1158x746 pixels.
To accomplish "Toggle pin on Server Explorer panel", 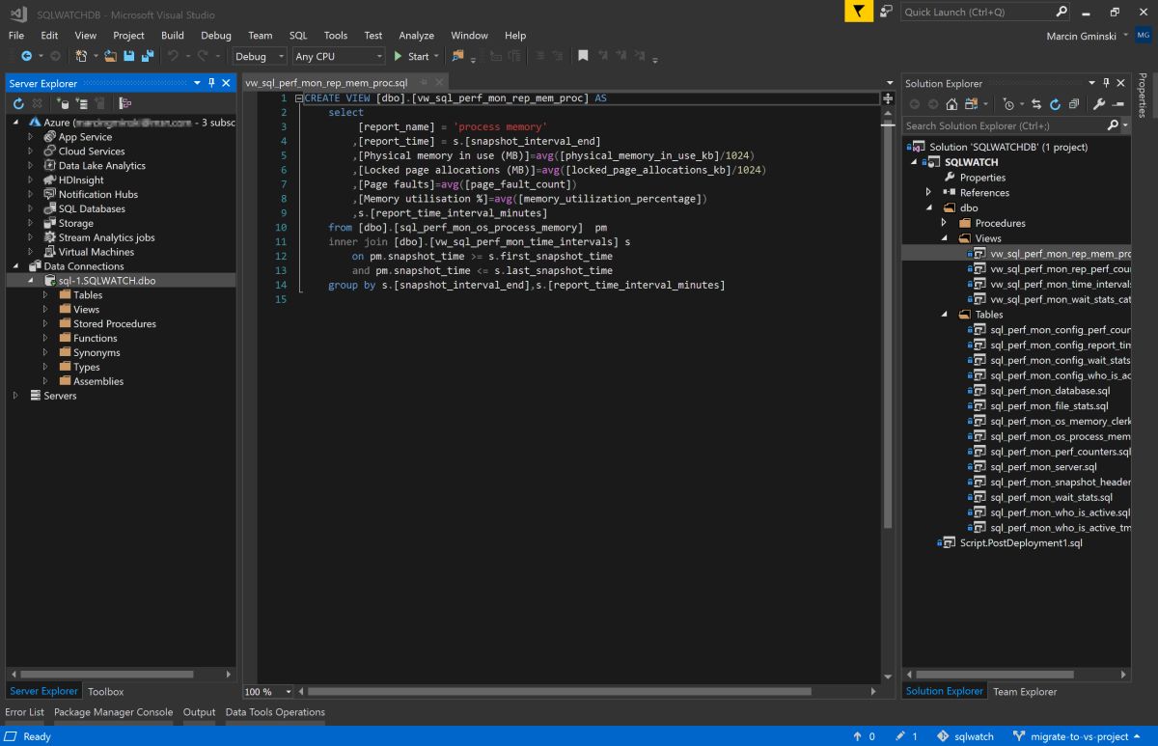I will point(211,83).
